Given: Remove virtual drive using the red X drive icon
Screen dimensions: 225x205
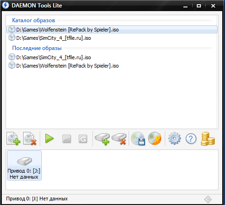Looking at the screenshot, I should tap(119, 139).
